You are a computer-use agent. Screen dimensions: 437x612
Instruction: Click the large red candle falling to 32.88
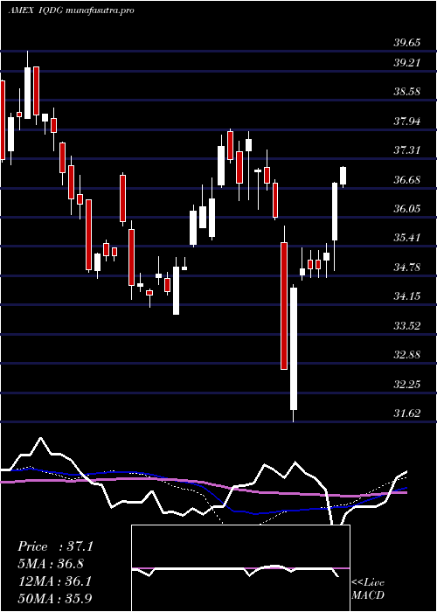click(284, 306)
